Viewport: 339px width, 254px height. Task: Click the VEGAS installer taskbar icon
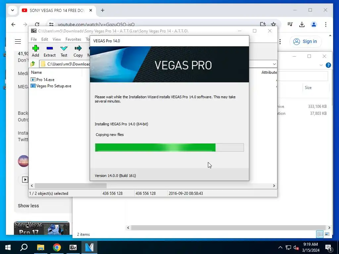tap(89, 247)
